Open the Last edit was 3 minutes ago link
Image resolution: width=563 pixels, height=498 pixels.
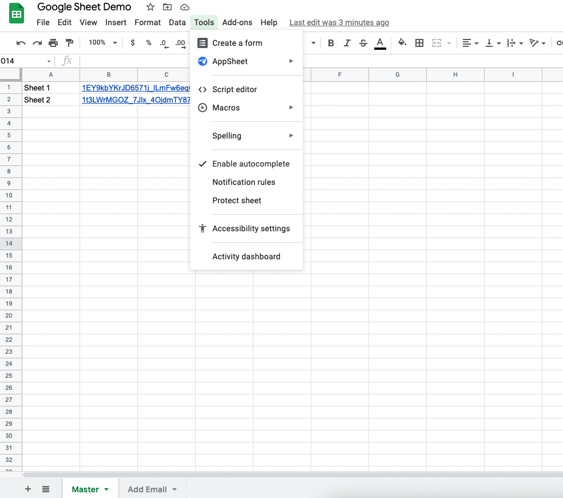point(339,22)
